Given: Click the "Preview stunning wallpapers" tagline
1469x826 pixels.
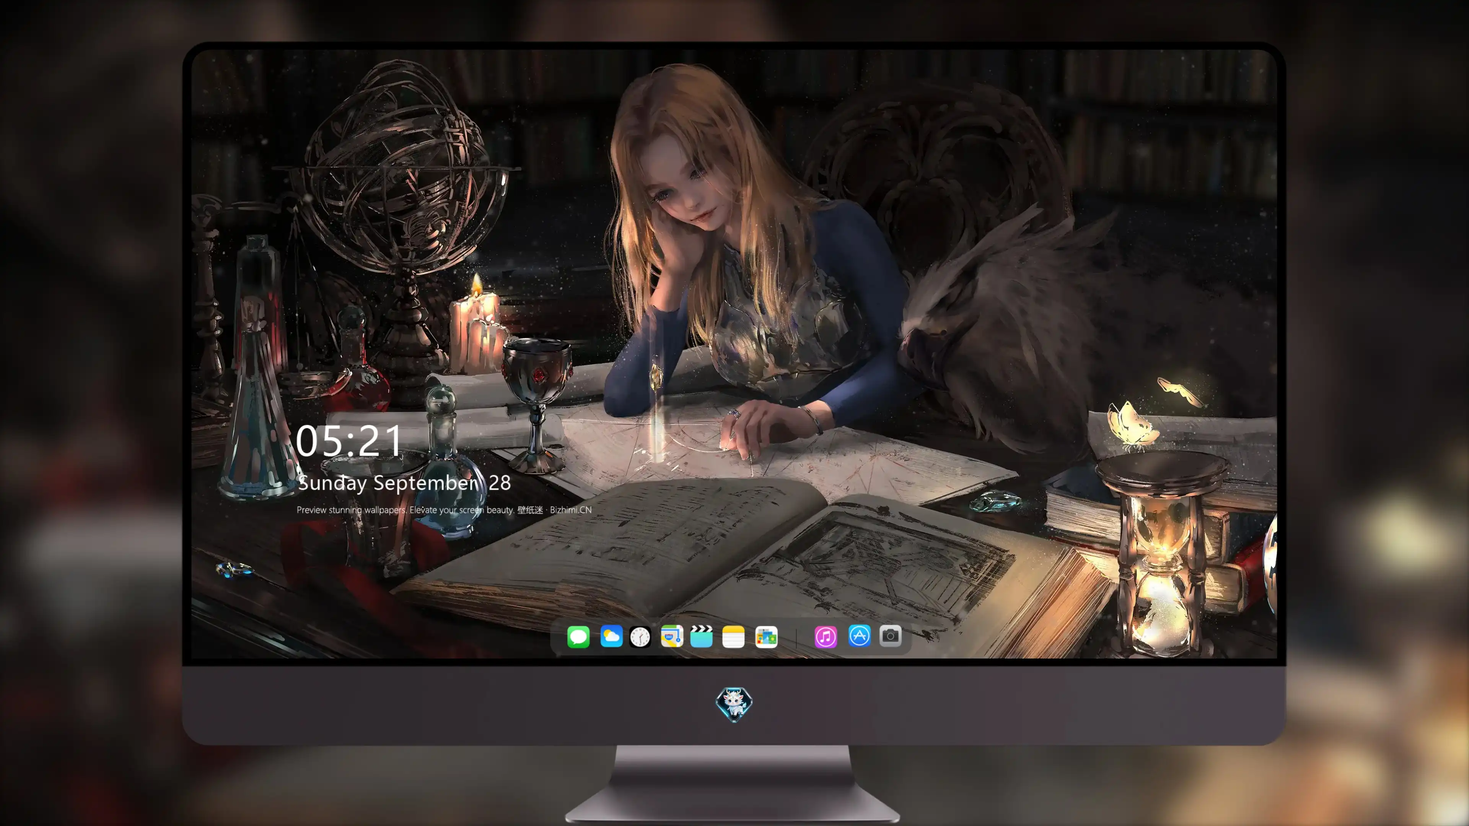Looking at the screenshot, I should 351,510.
